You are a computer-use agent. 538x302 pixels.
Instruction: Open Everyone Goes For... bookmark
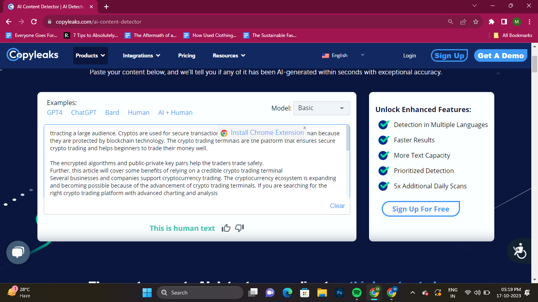coord(32,35)
